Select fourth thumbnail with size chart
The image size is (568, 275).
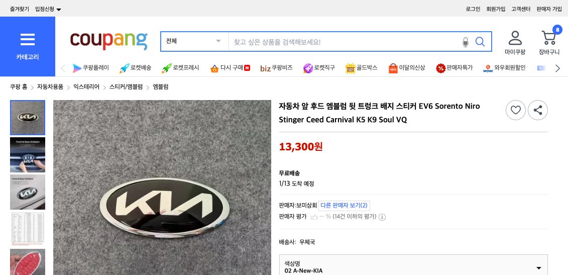coord(28,229)
